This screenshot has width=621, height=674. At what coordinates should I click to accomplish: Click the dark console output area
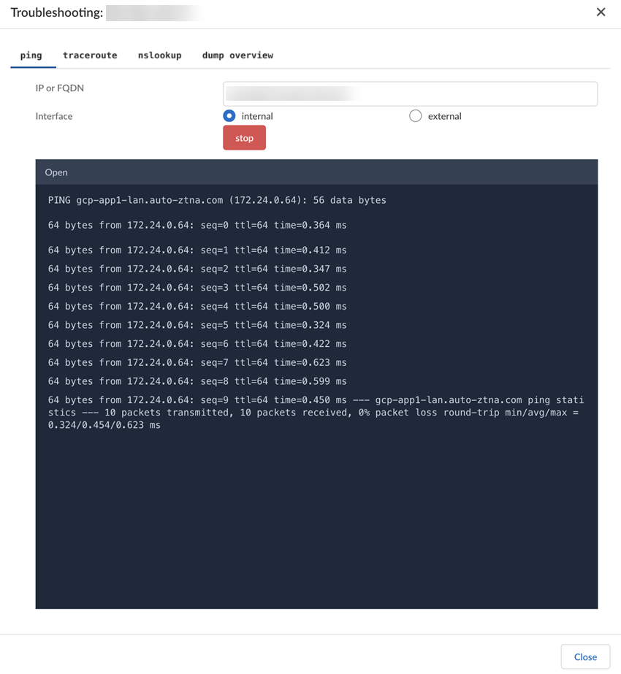tap(314, 511)
